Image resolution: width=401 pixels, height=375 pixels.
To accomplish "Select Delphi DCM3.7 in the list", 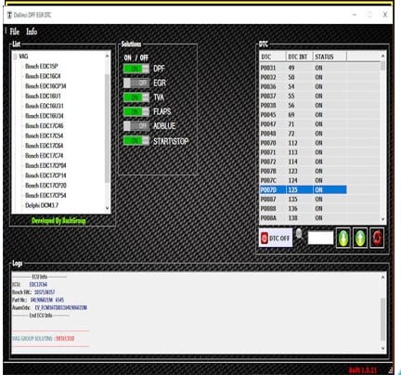I will tap(42, 205).
